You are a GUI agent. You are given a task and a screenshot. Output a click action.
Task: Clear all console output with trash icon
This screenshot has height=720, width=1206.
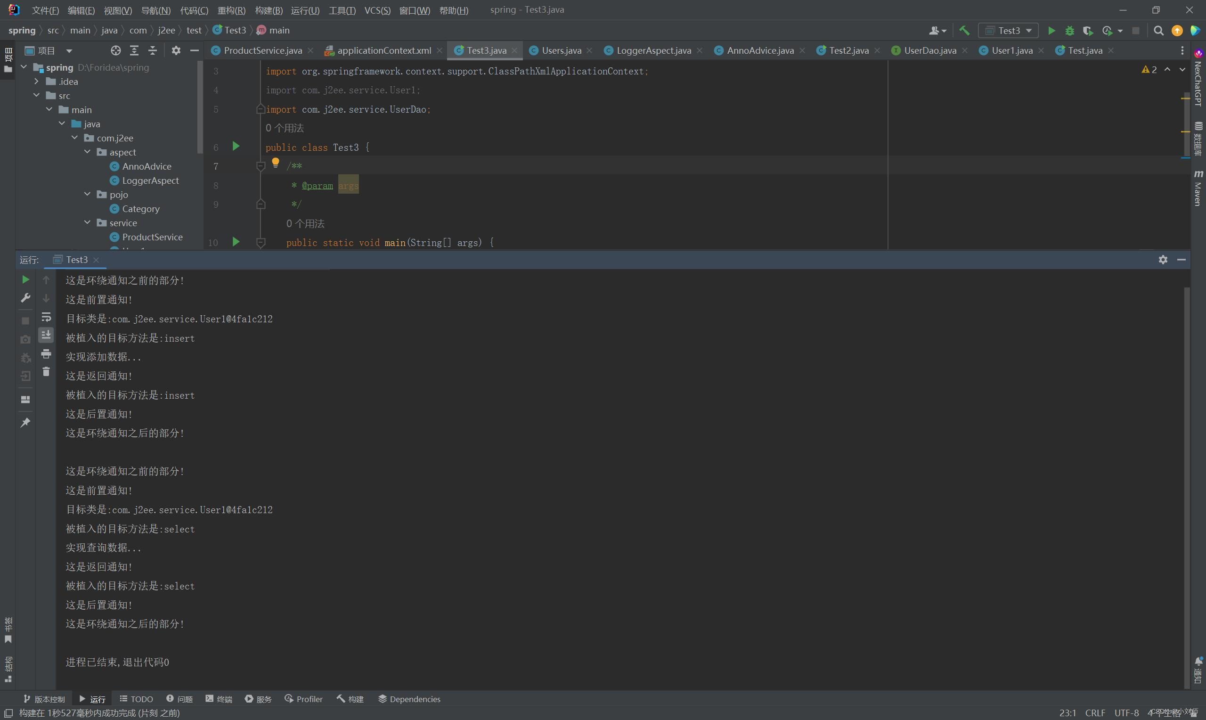[x=46, y=372]
